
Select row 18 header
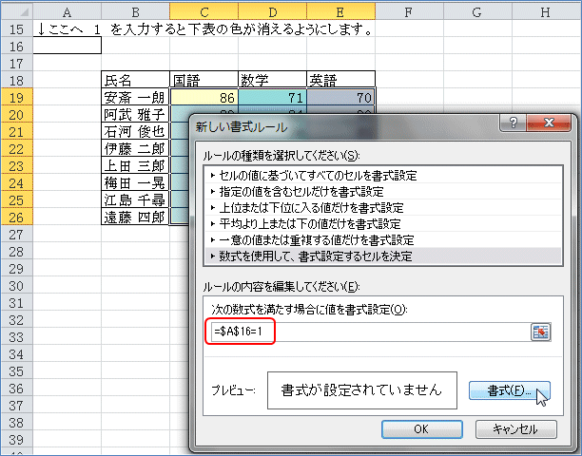pyautogui.click(x=17, y=80)
